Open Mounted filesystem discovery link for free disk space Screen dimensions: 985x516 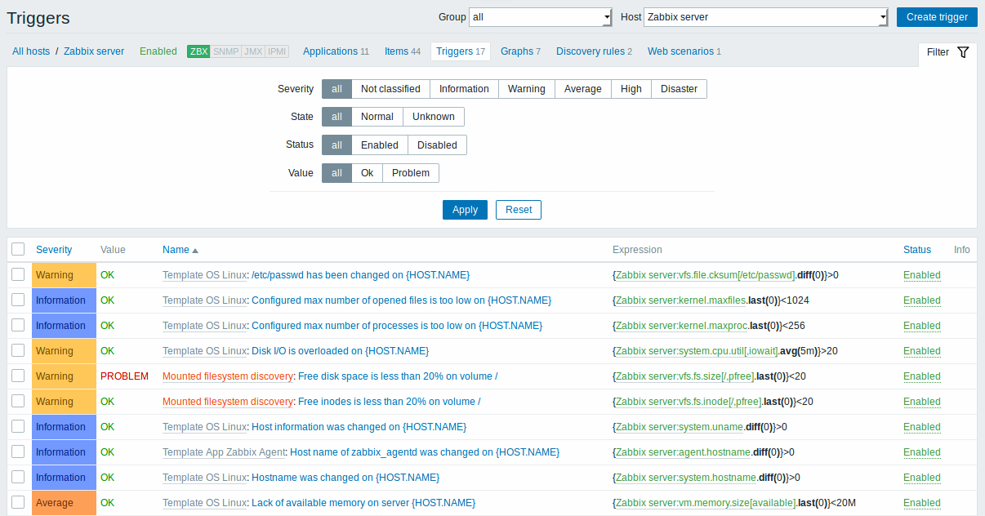(228, 376)
